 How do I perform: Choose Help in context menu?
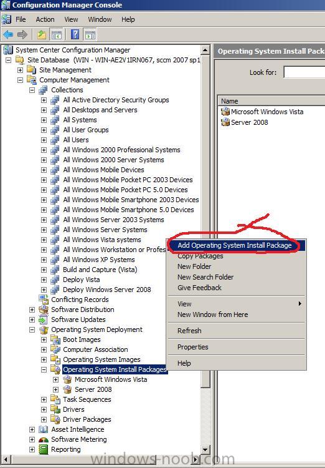tap(237, 363)
